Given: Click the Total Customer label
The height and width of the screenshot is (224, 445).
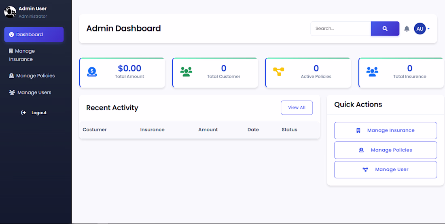Looking at the screenshot, I should coord(224,76).
